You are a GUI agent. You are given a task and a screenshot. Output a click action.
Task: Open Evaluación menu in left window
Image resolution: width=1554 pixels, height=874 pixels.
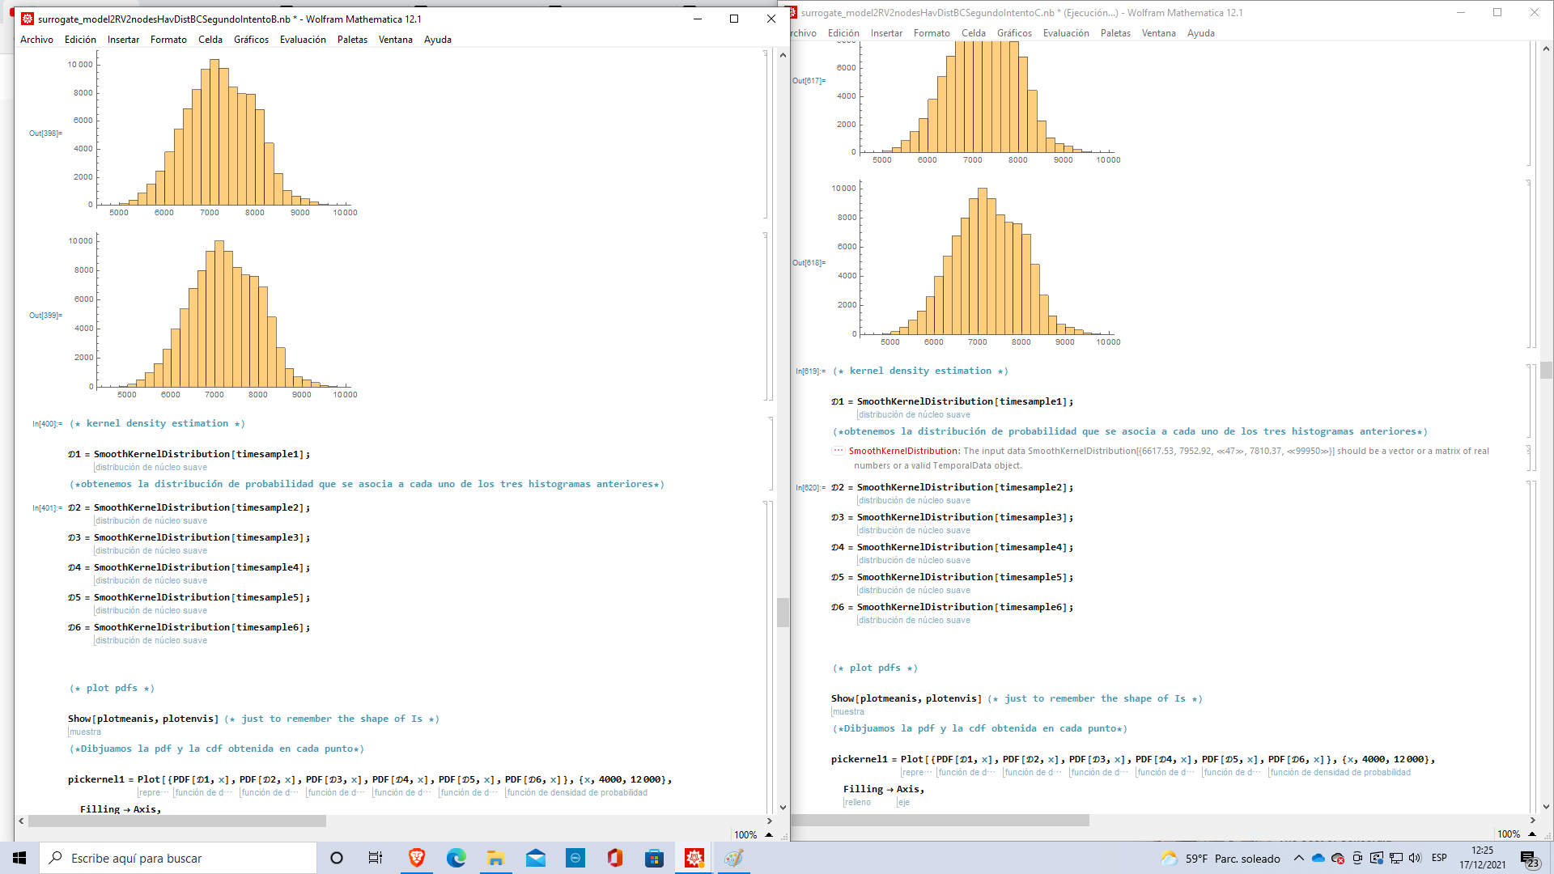tap(303, 40)
